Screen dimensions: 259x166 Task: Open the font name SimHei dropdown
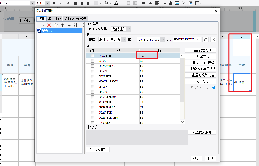(x=32, y=3)
